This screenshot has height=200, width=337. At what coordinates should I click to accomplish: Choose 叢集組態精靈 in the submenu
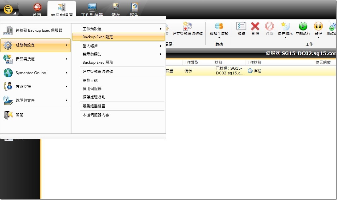119,106
